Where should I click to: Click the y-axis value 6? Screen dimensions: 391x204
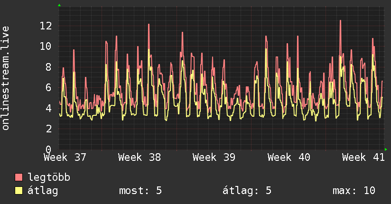(x=48, y=88)
